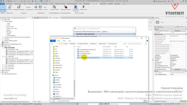The height and width of the screenshot is (105, 187).
Task: Expand the A103 sheet tree node
Action: coord(3,65)
